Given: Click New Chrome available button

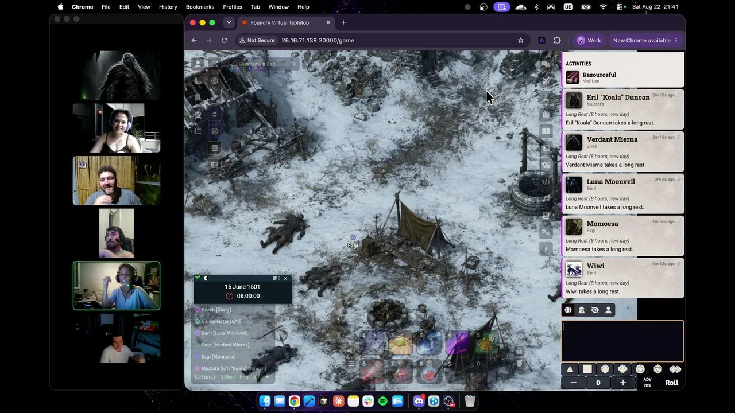Looking at the screenshot, I should [x=646, y=41].
